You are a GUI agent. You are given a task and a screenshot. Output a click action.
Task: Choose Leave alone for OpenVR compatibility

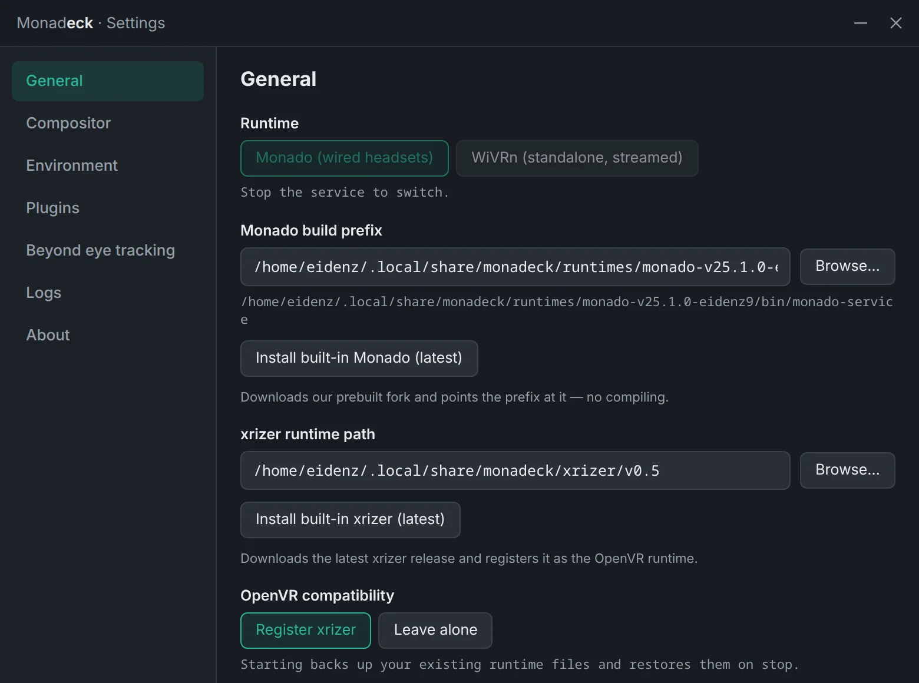click(x=435, y=631)
